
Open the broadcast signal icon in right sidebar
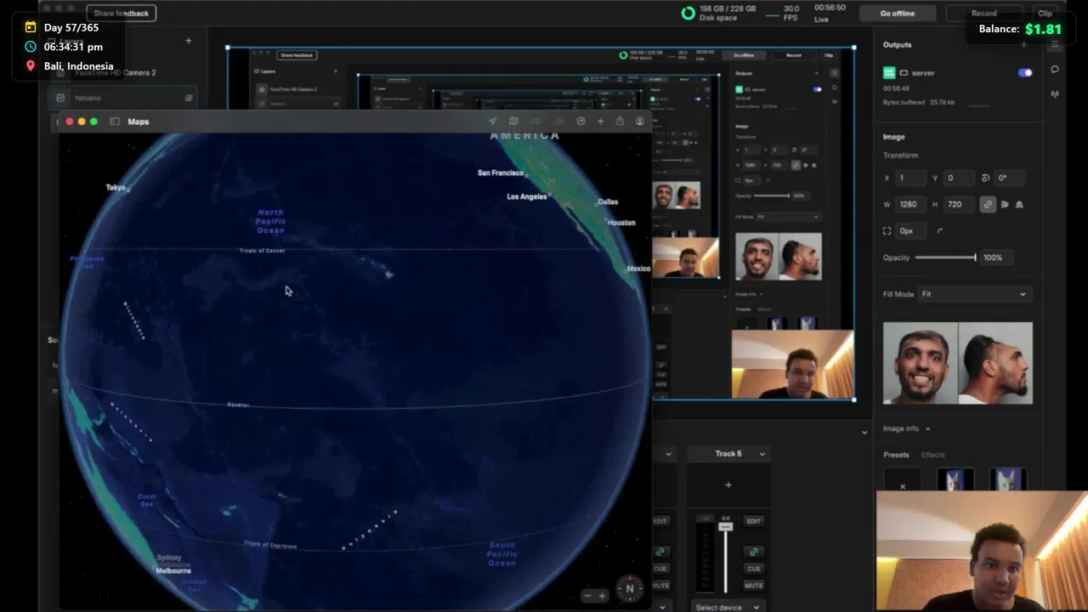pyautogui.click(x=1055, y=94)
